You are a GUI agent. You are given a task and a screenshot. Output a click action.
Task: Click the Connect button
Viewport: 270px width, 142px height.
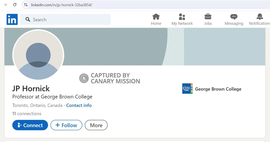coord(30,125)
